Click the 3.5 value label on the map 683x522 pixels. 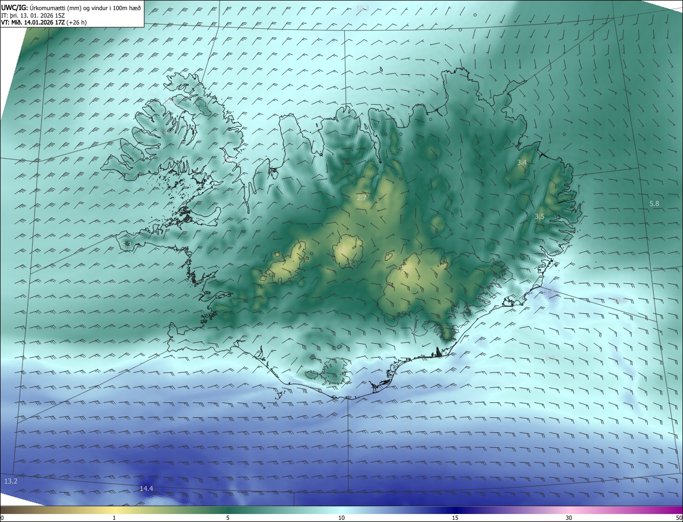click(x=539, y=216)
